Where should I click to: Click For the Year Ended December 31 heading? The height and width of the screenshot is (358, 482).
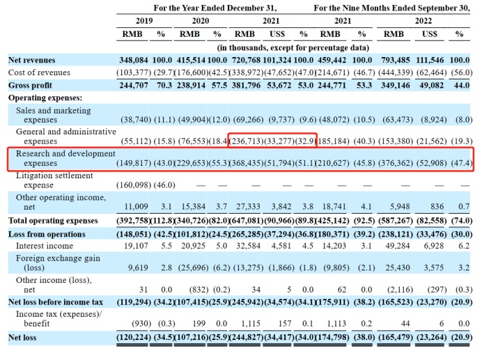click(215, 8)
